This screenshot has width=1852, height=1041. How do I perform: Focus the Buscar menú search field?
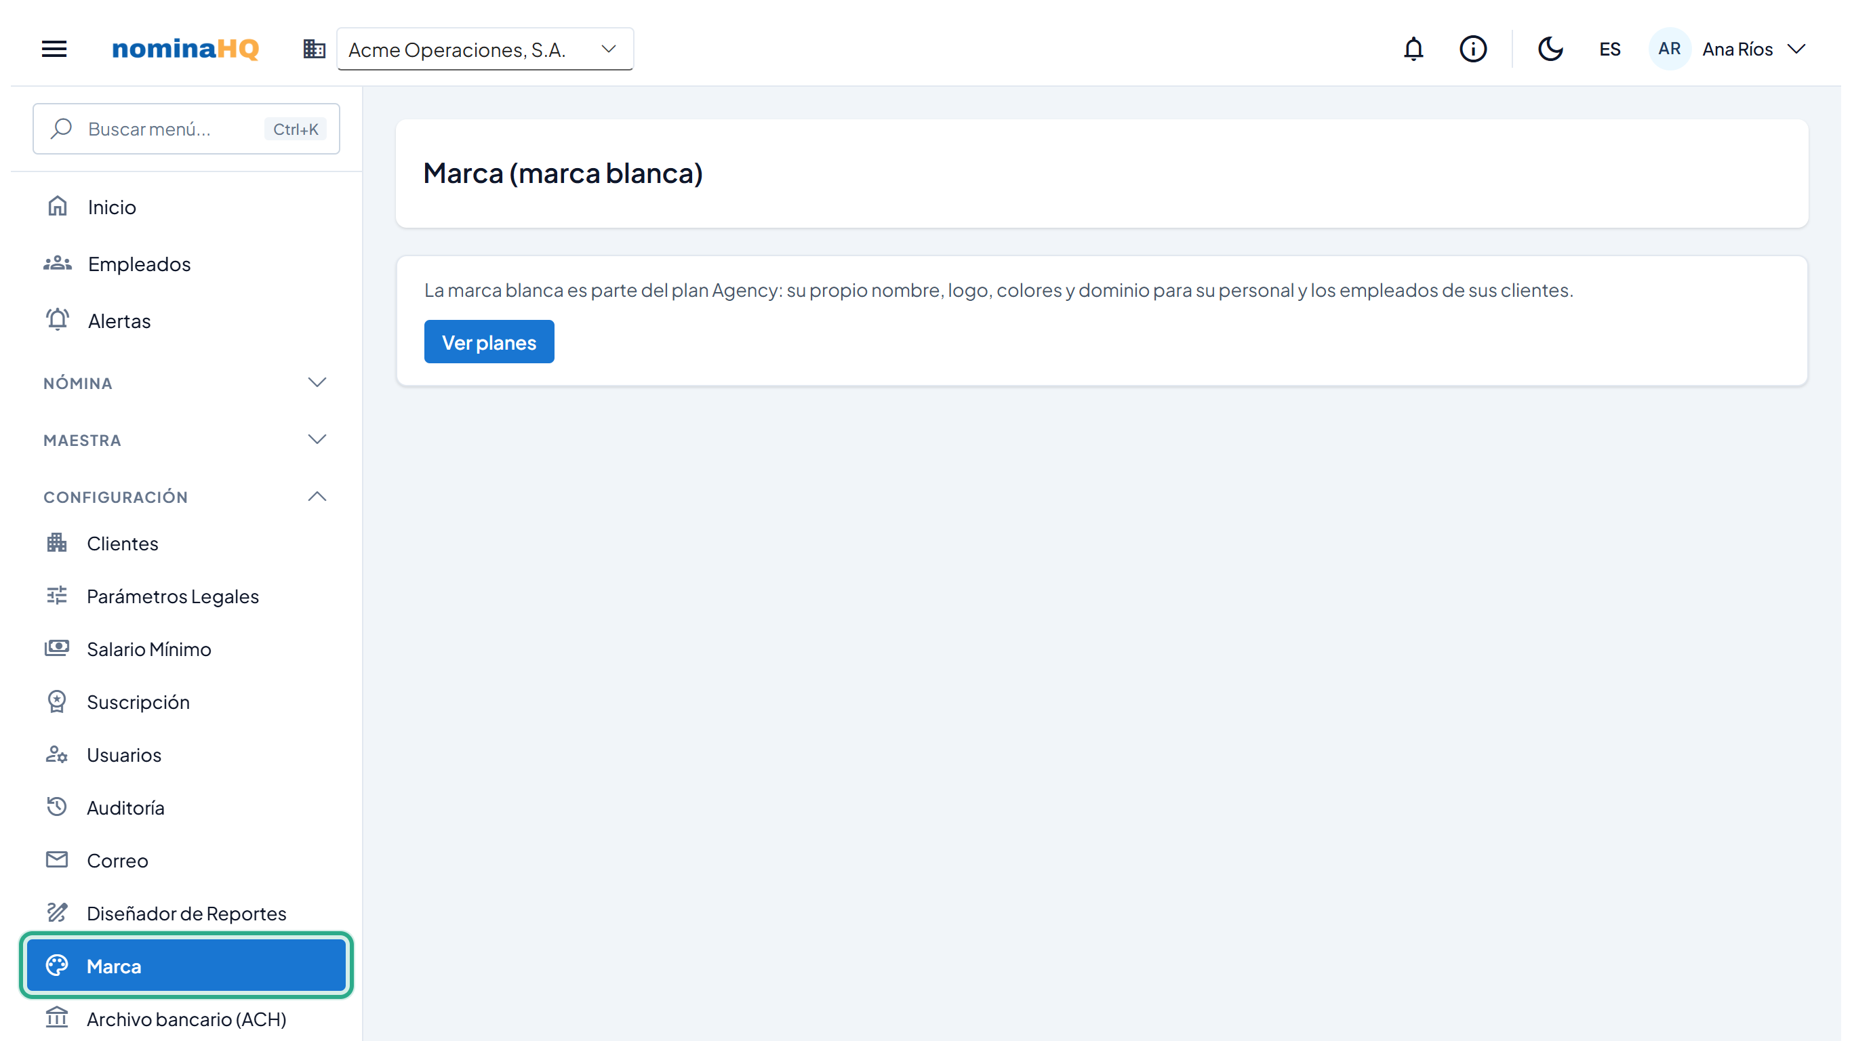point(186,129)
